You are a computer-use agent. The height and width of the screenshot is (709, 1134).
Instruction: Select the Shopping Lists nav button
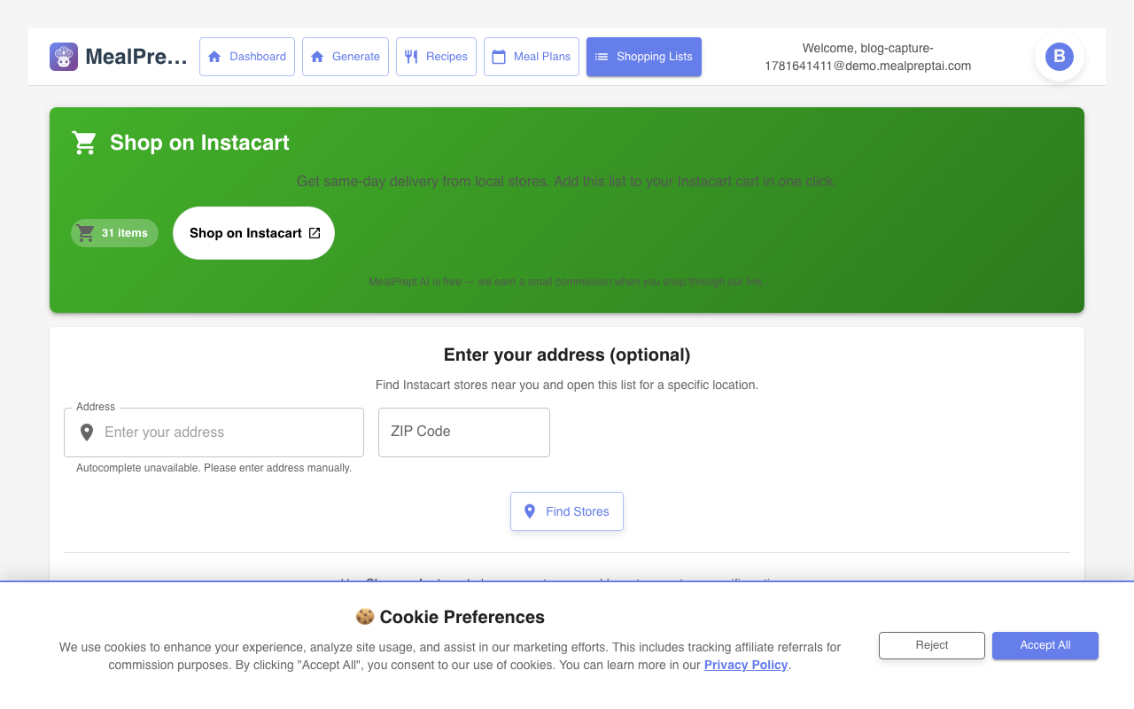644,57
